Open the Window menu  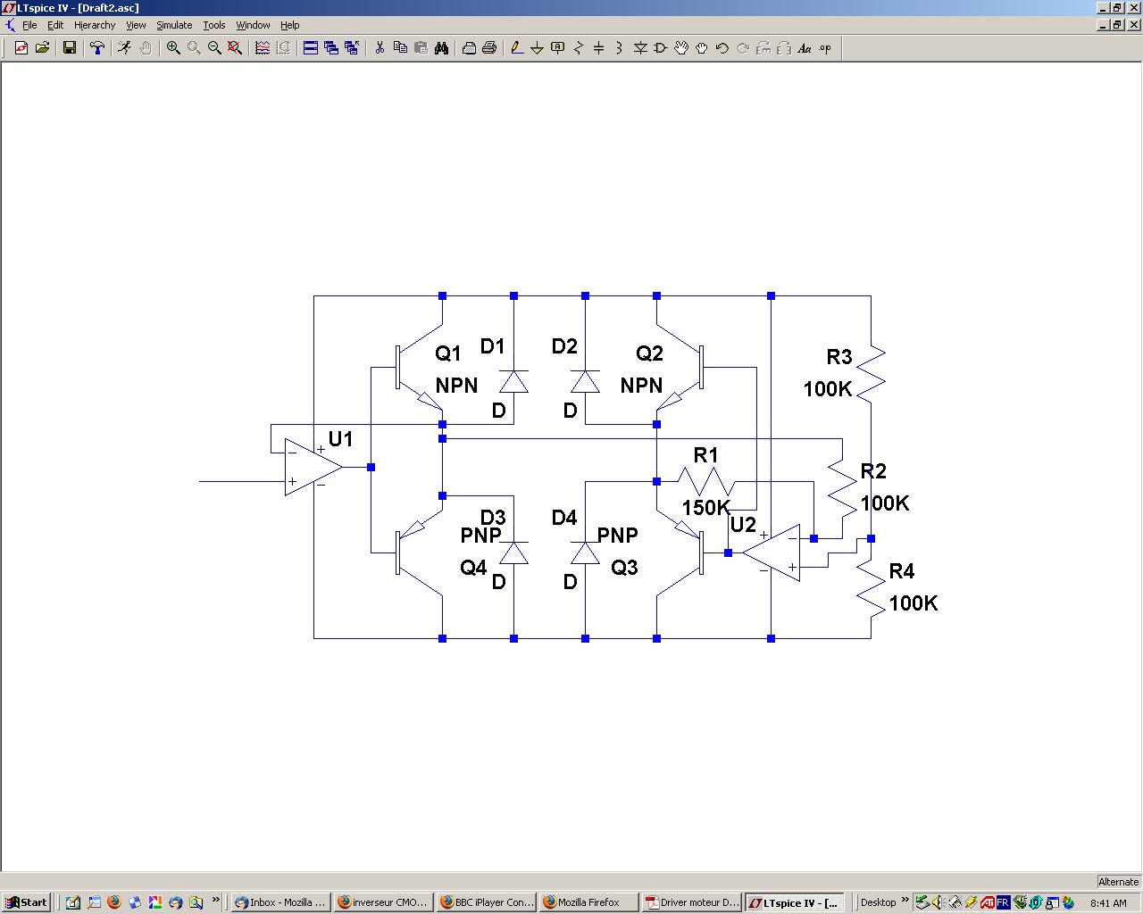[253, 25]
